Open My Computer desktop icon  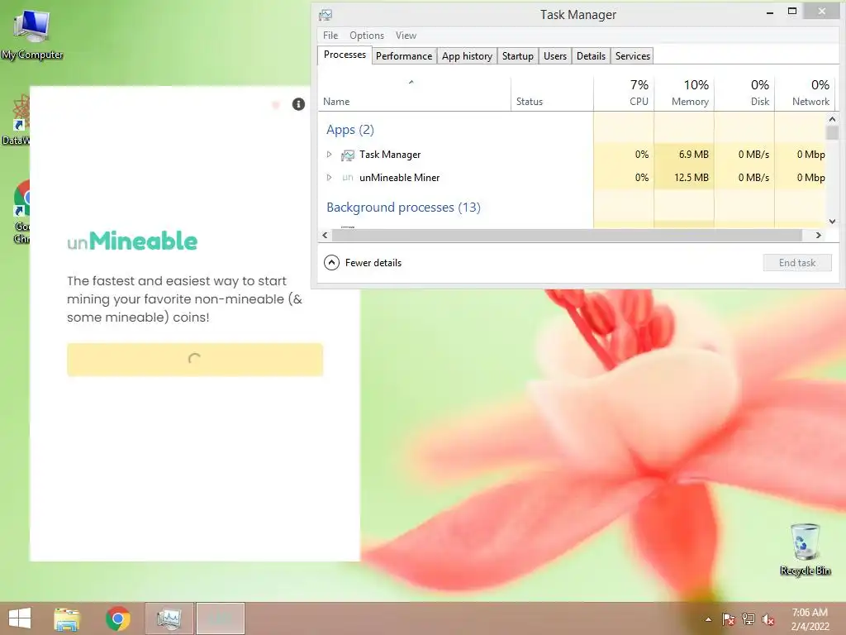32,33
